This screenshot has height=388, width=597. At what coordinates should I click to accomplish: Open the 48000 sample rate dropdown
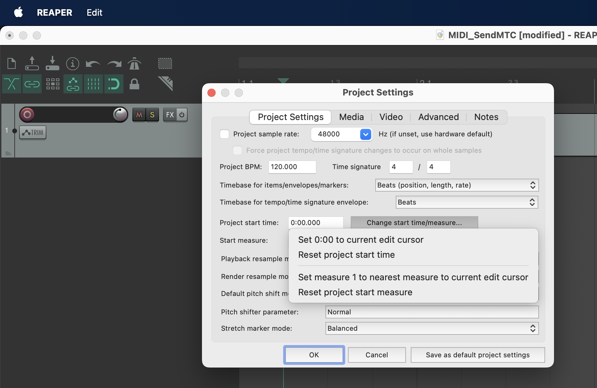pyautogui.click(x=365, y=134)
